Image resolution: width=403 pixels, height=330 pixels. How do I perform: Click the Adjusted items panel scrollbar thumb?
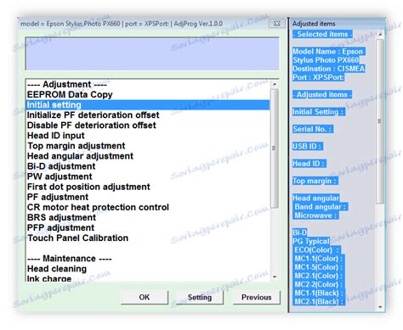point(380,121)
